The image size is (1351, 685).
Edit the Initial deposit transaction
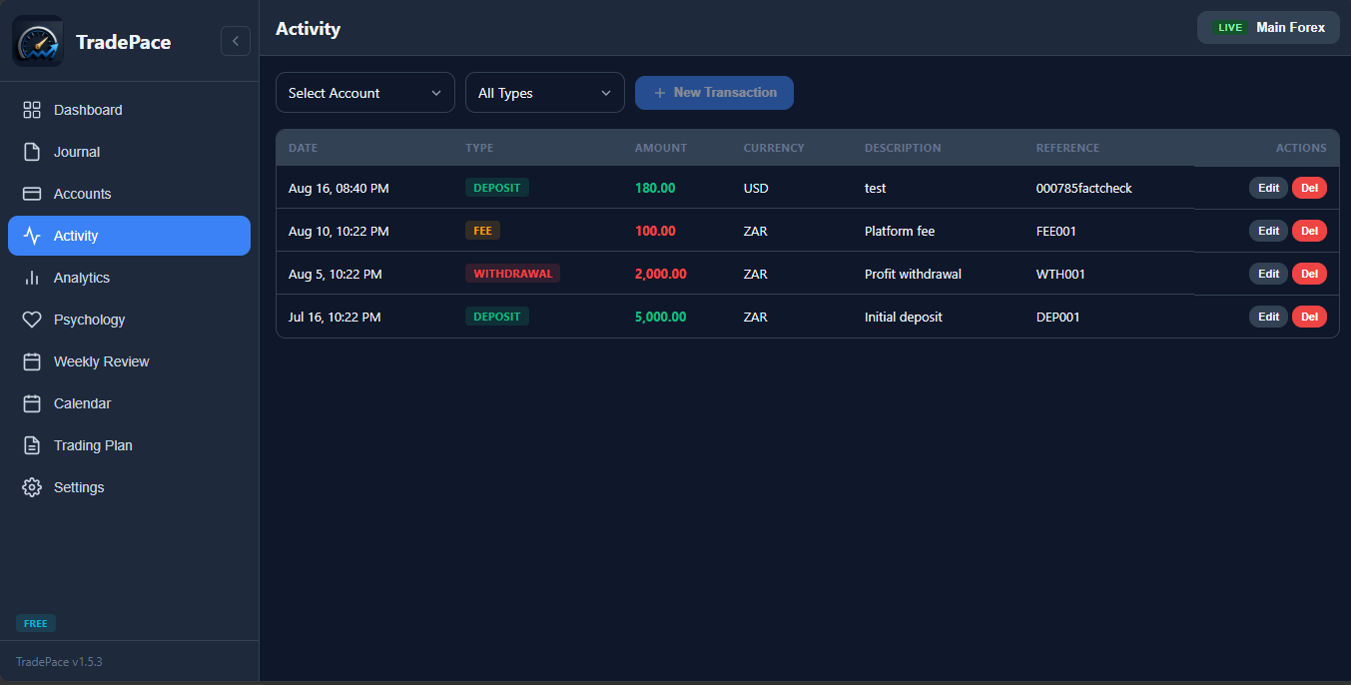1268,317
